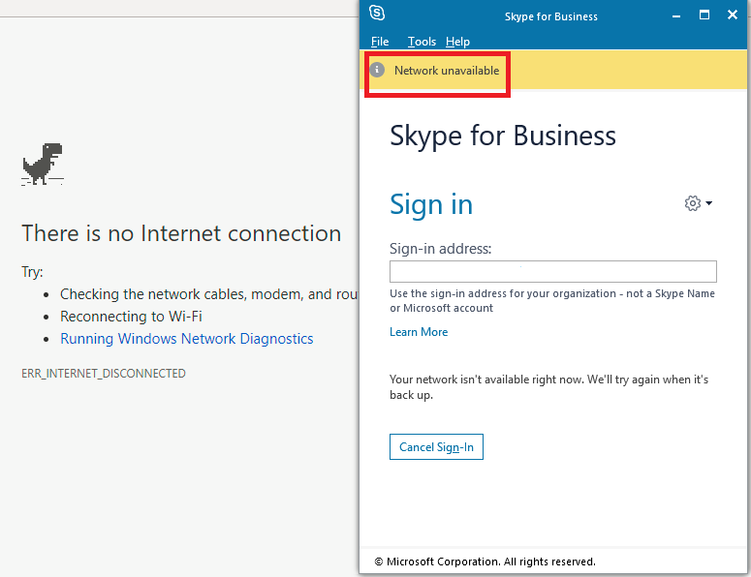
Task: Click the Sign in heading
Action: click(431, 205)
